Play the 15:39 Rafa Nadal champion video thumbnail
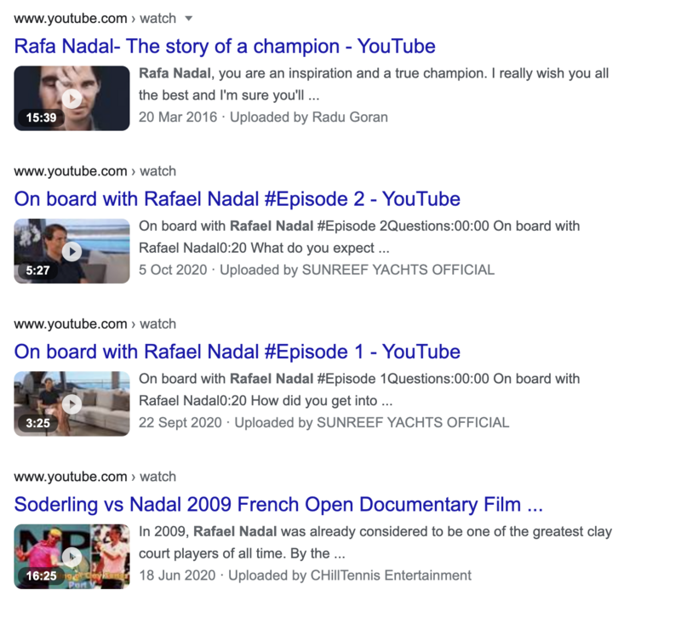Image resolution: width=681 pixels, height=618 pixels. pyautogui.click(x=72, y=98)
